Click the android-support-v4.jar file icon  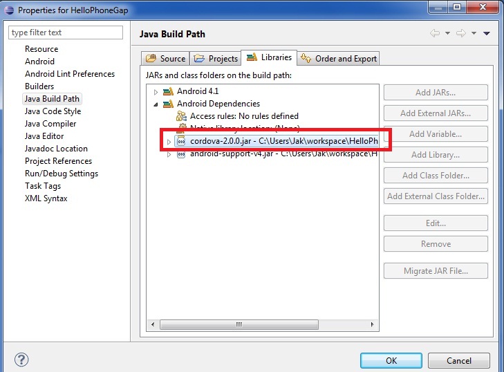pyautogui.click(x=182, y=154)
